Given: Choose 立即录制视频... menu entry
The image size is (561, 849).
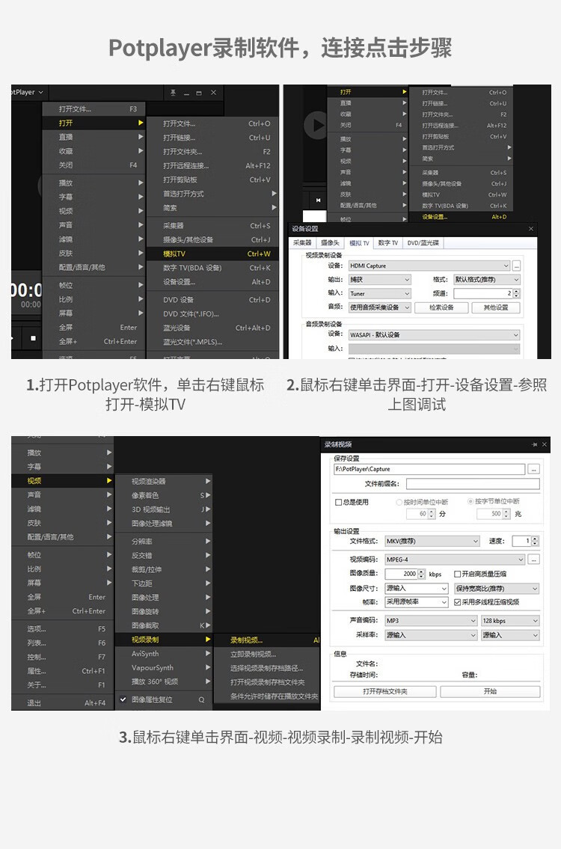Looking at the screenshot, I should coord(268,654).
